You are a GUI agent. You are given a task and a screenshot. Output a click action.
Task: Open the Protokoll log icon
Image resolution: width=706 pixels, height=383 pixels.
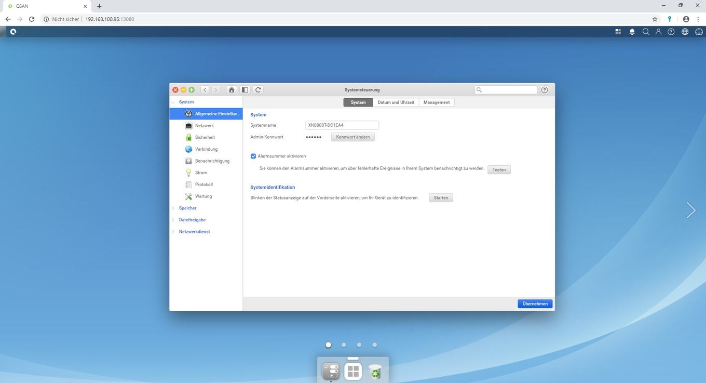click(x=189, y=184)
